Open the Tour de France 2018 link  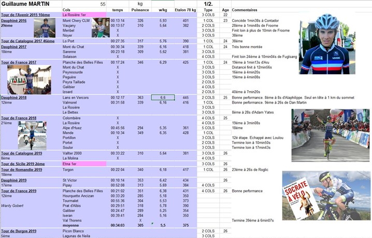tap(19, 118)
